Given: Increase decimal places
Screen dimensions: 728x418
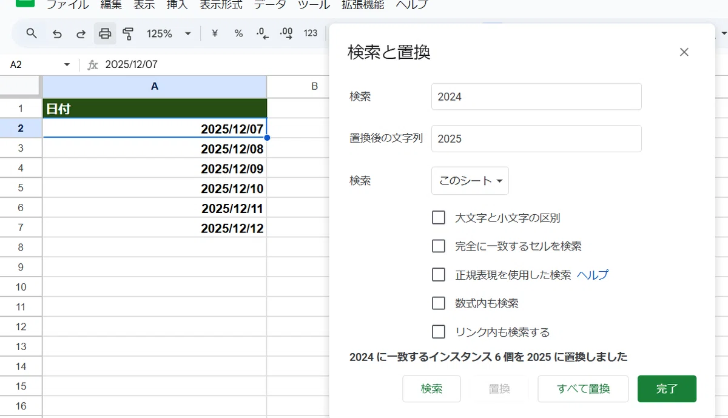Looking at the screenshot, I should click(x=286, y=33).
